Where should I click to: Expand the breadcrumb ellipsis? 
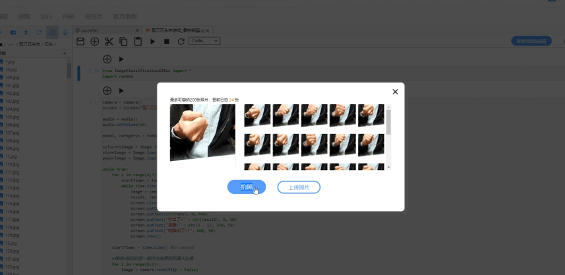click(11, 44)
